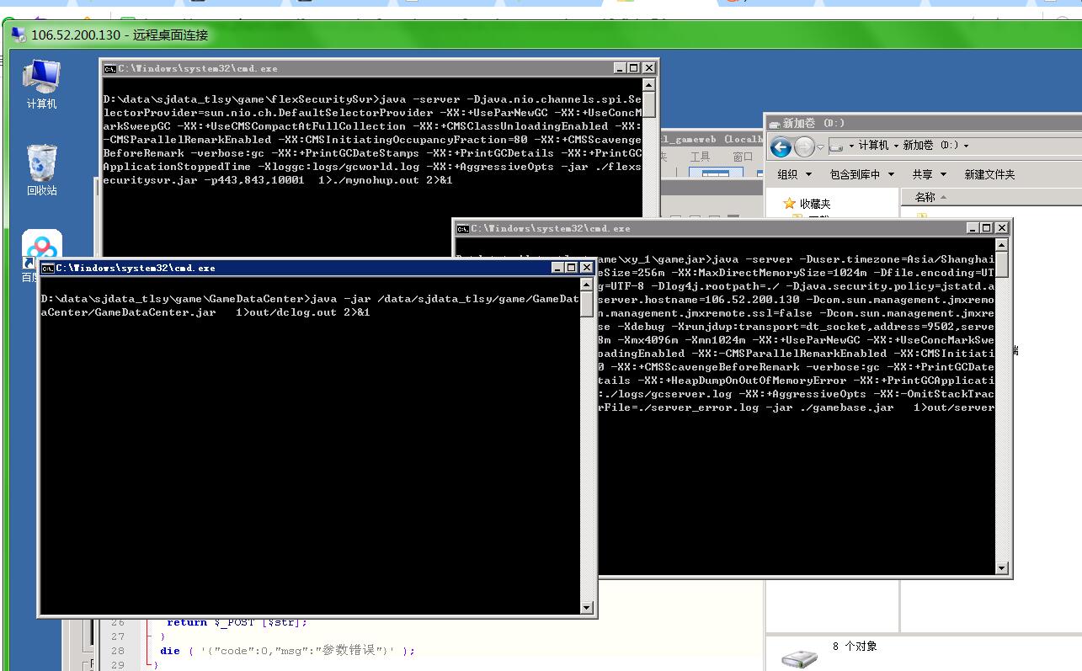Click scroll-up arrow in flexSecuritySvr cmd window
Screen dimensions: 1082x671
click(x=648, y=85)
